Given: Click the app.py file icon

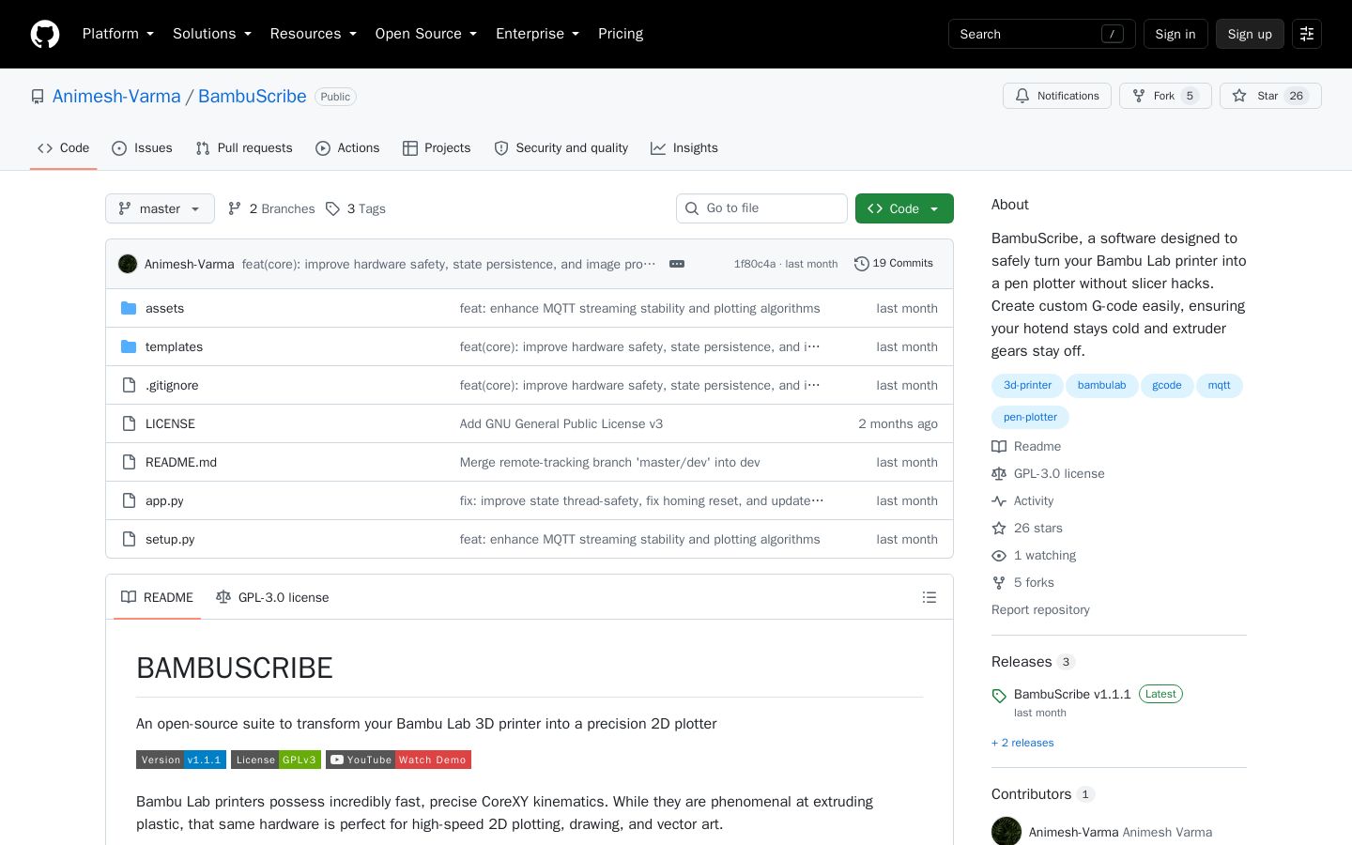Looking at the screenshot, I should pyautogui.click(x=129, y=500).
